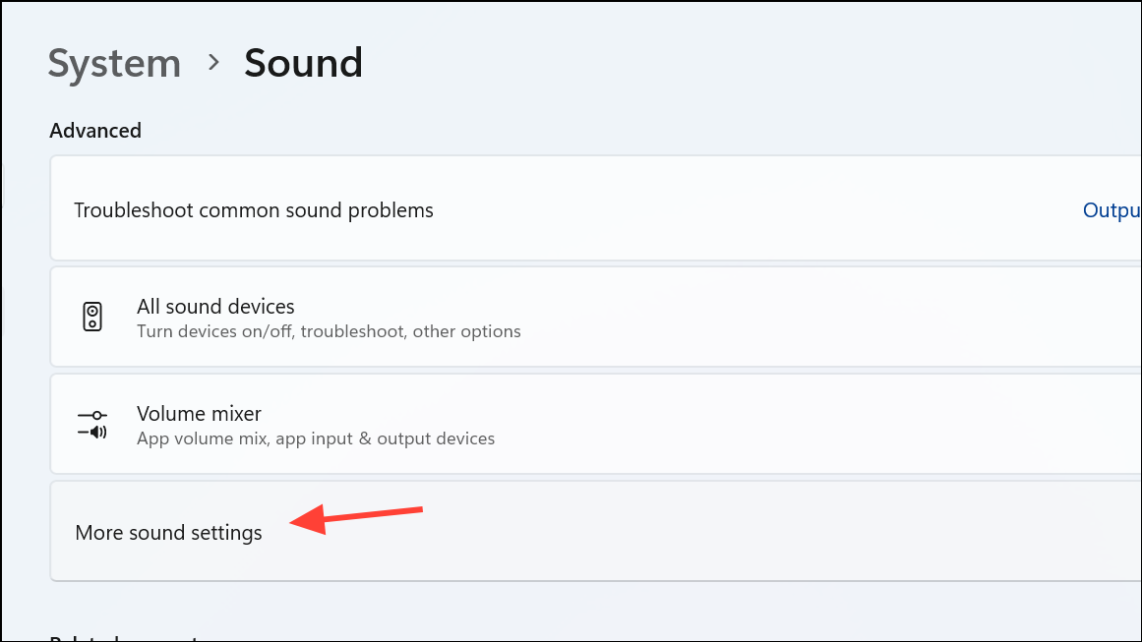Viewport: 1142px width, 642px height.
Task: Click the red arrow annotation tip
Action: (293, 524)
